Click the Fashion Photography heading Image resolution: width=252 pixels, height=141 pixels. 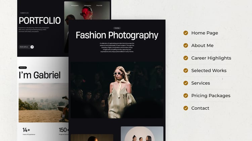(x=117, y=35)
